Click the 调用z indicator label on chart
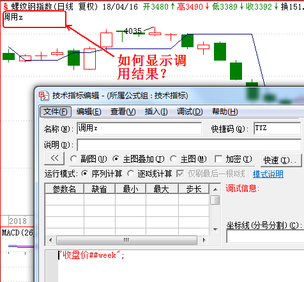 (13, 17)
